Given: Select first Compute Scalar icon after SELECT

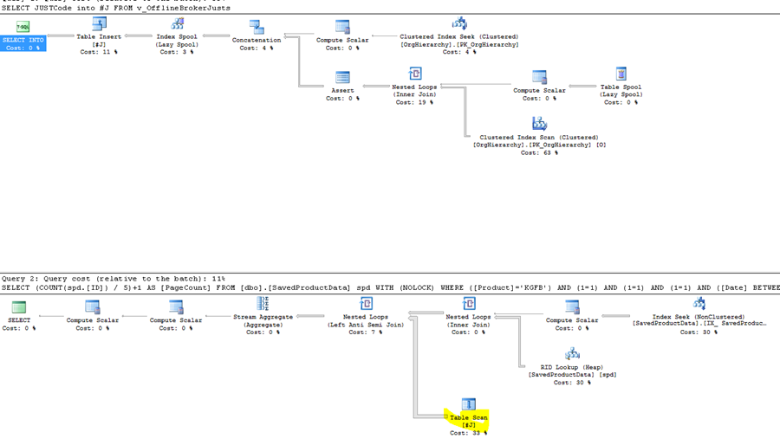Looking at the screenshot, I should point(93,307).
